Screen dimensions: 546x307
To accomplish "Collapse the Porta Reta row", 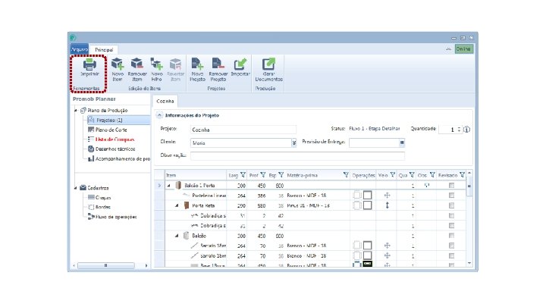I will [x=177, y=205].
